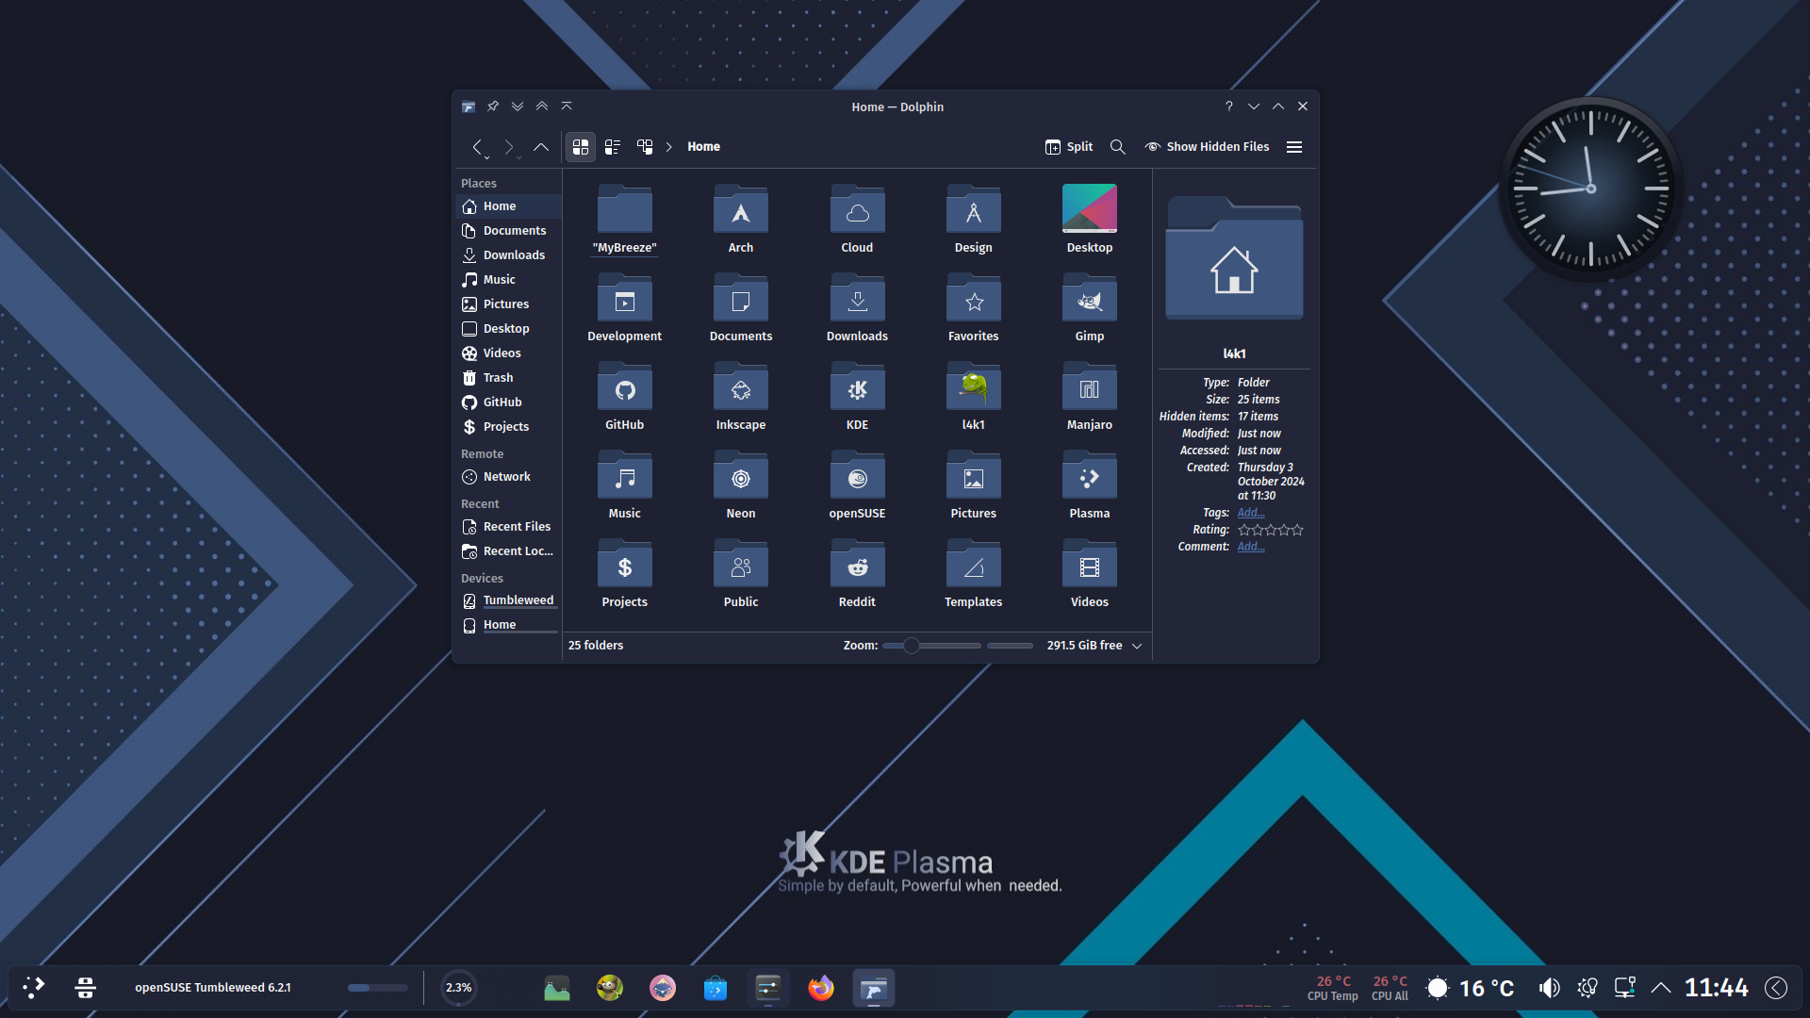Open the 16 °C weather widget
Image resolution: width=1810 pixels, height=1018 pixels.
(x=1471, y=988)
